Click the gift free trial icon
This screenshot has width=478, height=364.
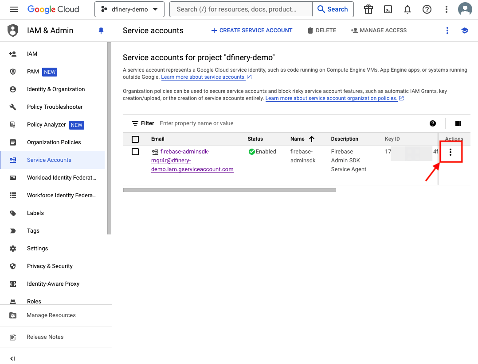point(368,9)
